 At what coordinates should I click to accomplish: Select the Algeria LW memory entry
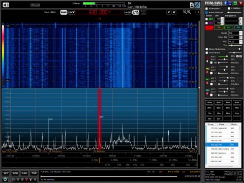click(222, 128)
